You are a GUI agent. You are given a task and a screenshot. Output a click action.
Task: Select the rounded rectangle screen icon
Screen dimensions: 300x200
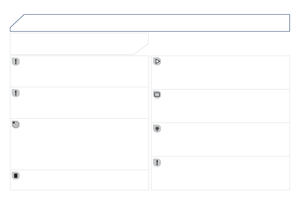[157, 95]
